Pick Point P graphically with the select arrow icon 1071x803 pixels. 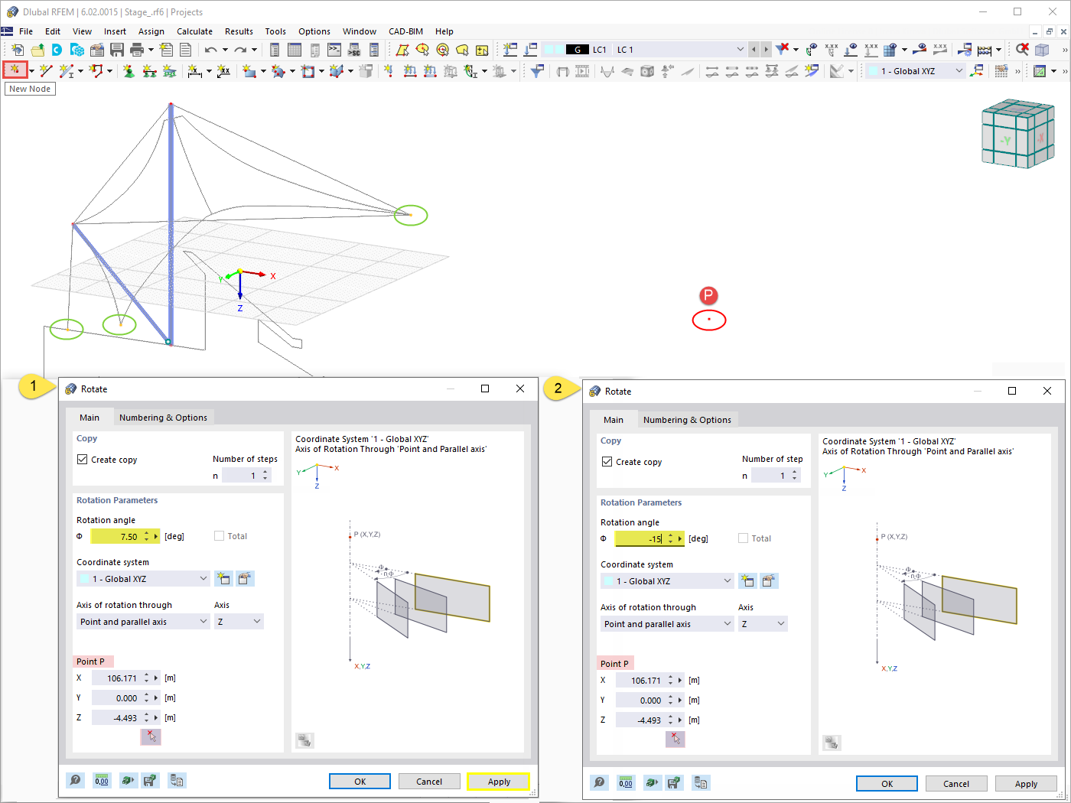(x=150, y=736)
